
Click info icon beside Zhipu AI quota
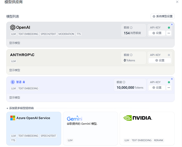click(124, 82)
